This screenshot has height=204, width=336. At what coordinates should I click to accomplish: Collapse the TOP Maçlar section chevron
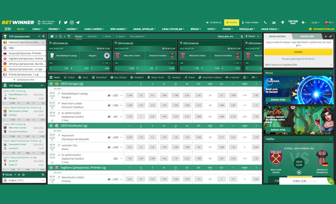pyautogui.click(x=42, y=85)
